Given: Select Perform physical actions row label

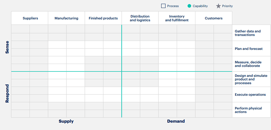Looking at the screenshot, I should pyautogui.click(x=248, y=110).
